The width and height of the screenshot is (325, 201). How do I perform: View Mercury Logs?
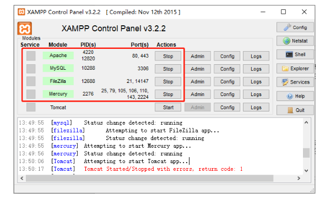(256, 94)
